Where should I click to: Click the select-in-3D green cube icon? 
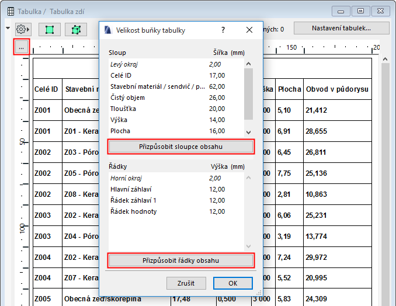75,29
